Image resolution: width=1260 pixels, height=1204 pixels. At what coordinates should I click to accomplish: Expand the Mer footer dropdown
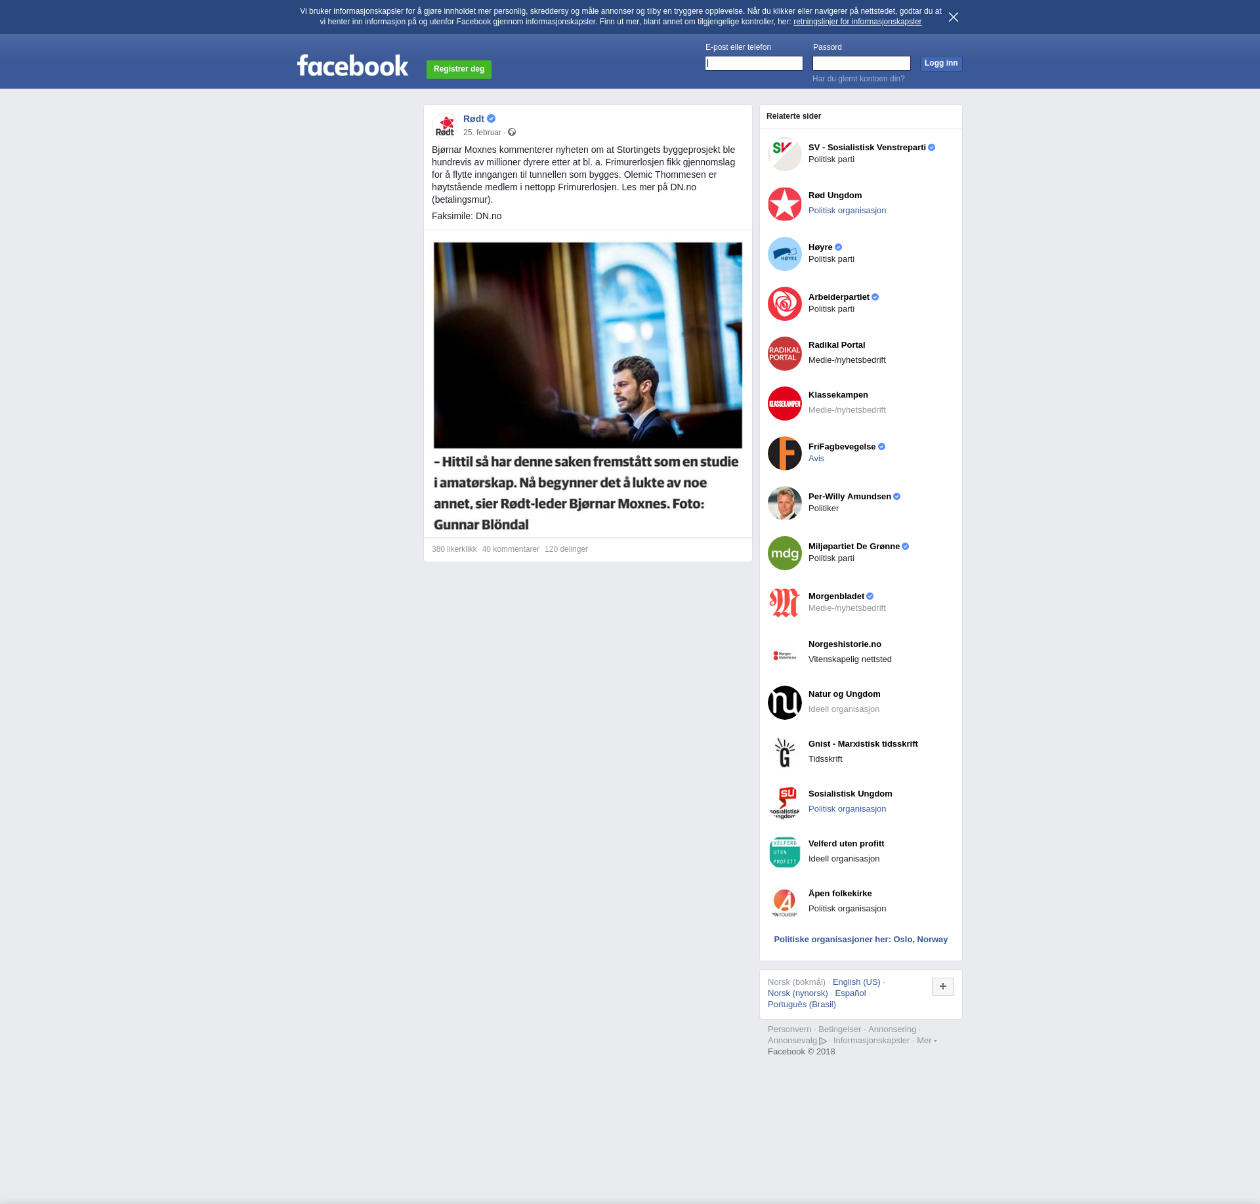click(927, 1041)
